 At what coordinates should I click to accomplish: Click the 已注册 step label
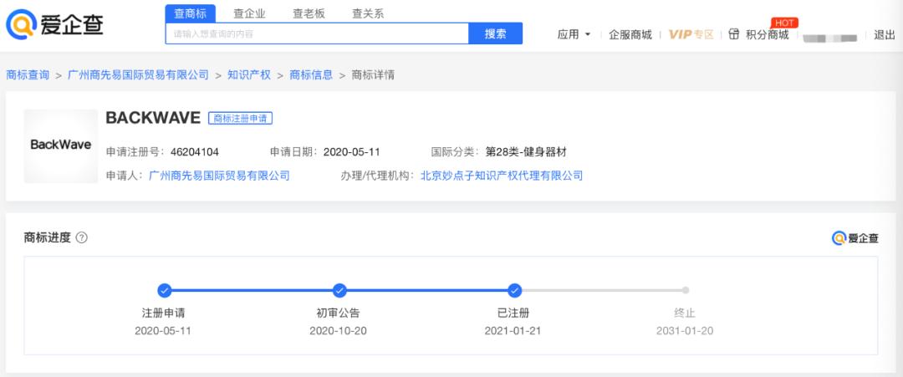[513, 313]
